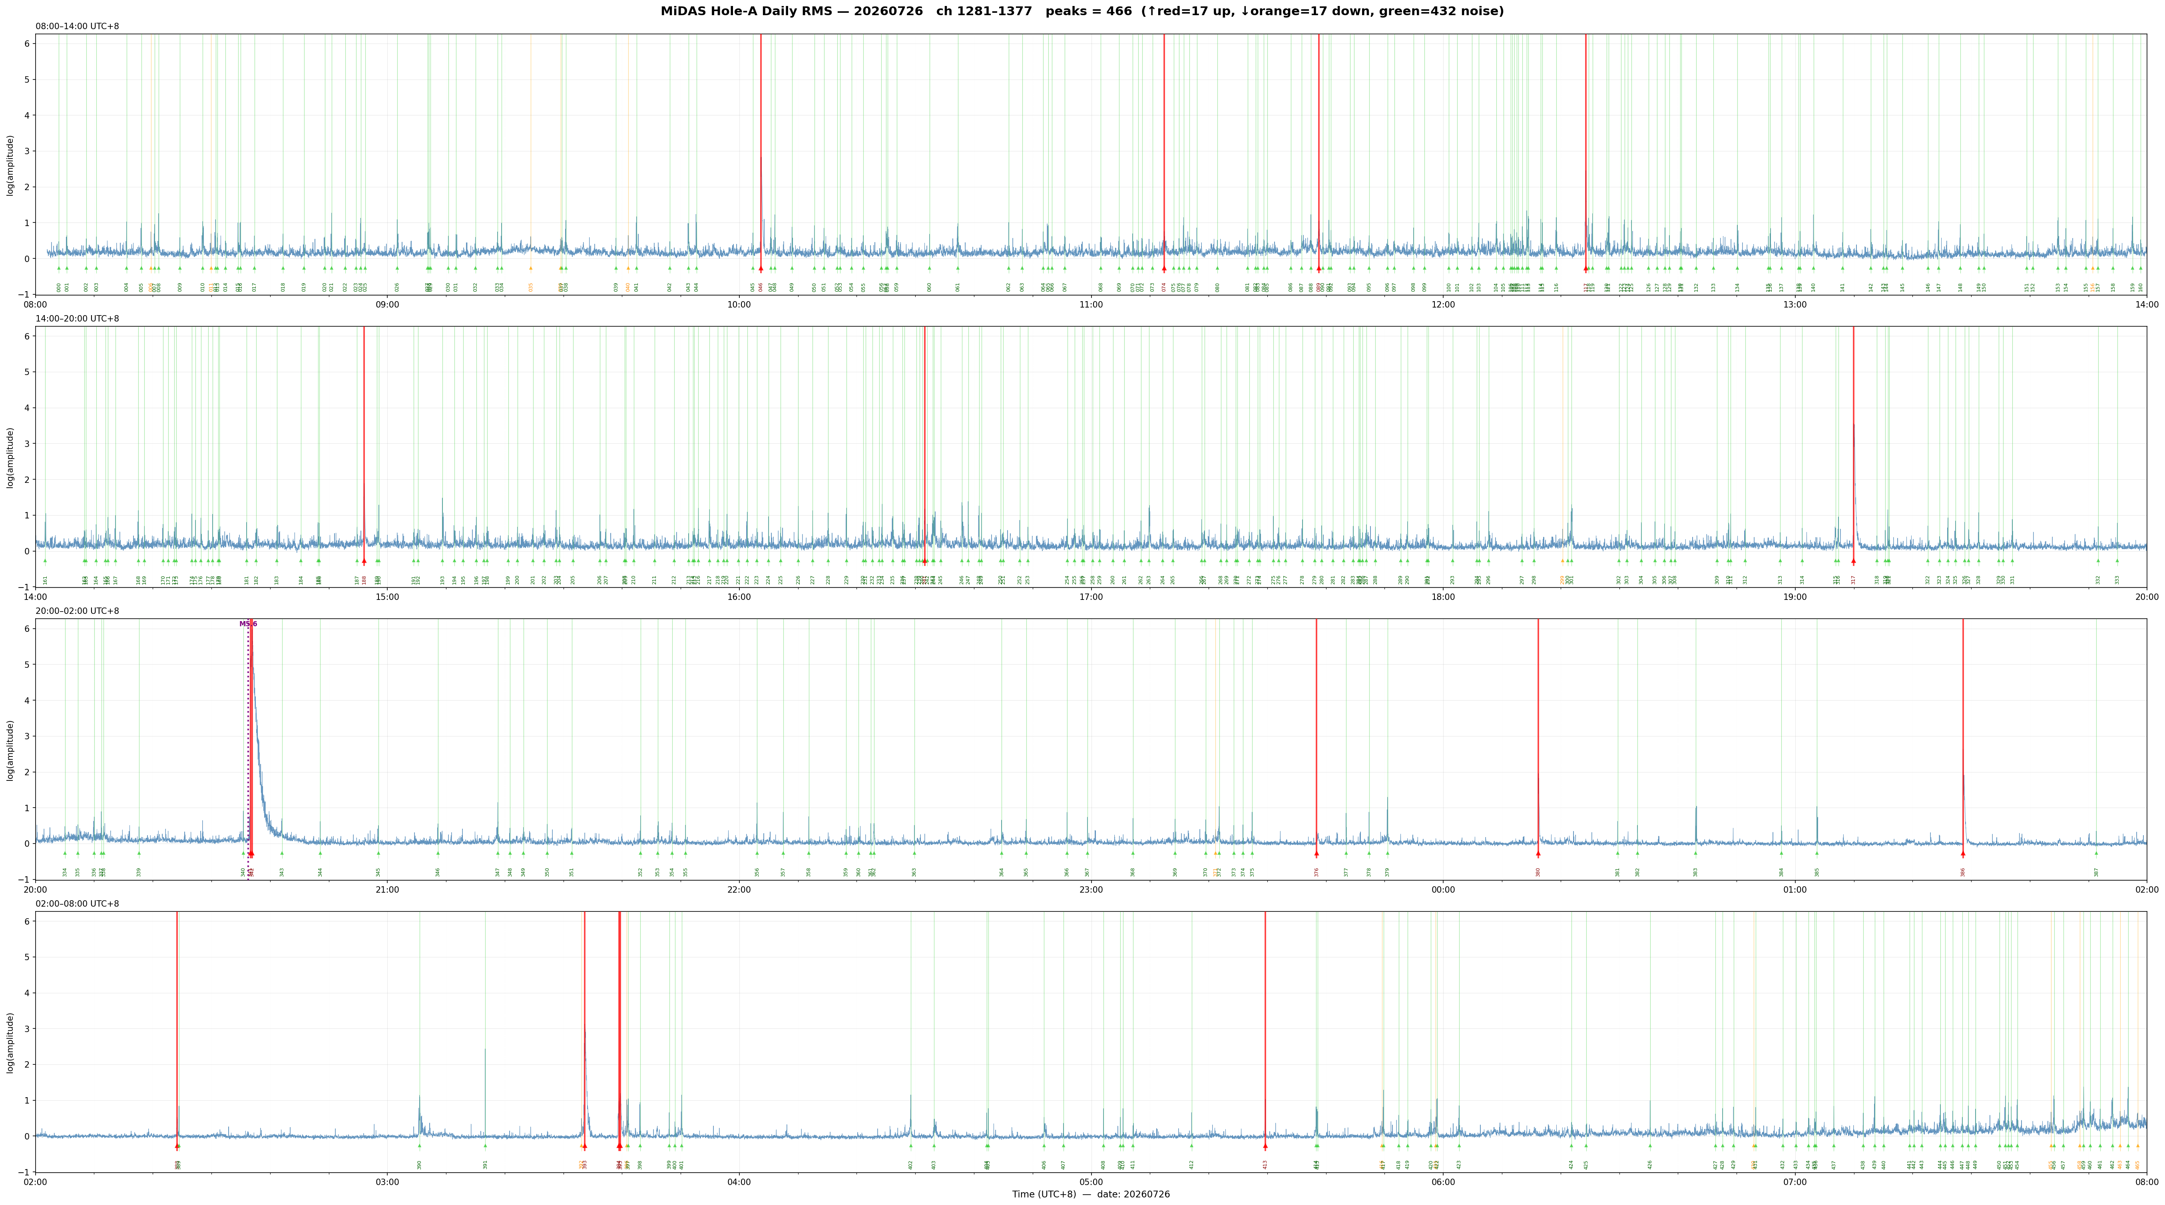Click the red triangle marker above peak 074
Viewport: 2165px width, 1205px height.
(x=1164, y=269)
